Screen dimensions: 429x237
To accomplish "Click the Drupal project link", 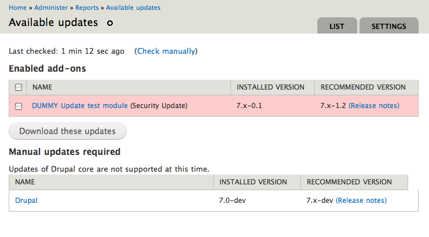I will point(27,201).
